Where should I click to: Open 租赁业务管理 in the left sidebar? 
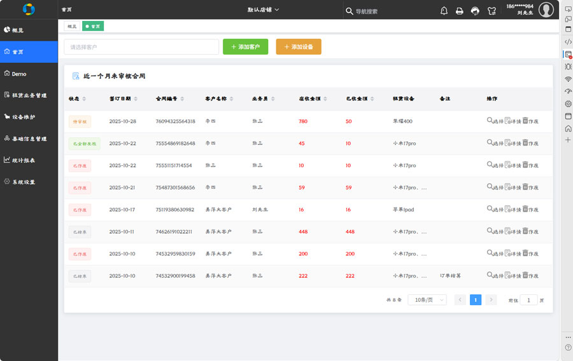(x=29, y=95)
